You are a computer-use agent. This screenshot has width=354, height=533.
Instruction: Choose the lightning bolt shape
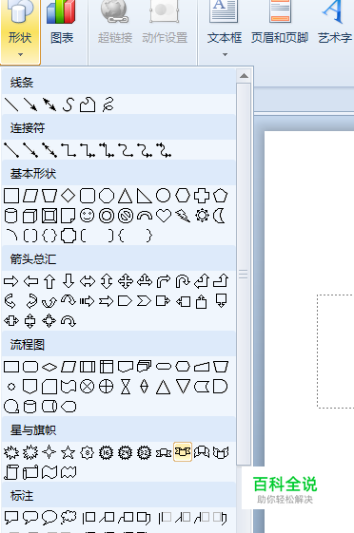click(x=183, y=216)
